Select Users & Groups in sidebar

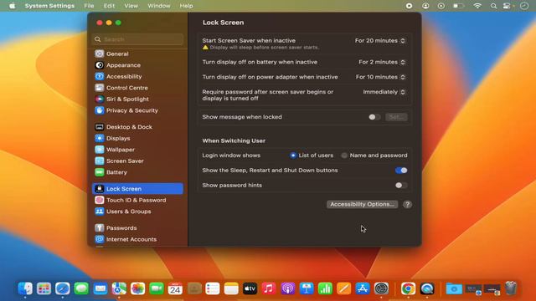pyautogui.click(x=137, y=212)
